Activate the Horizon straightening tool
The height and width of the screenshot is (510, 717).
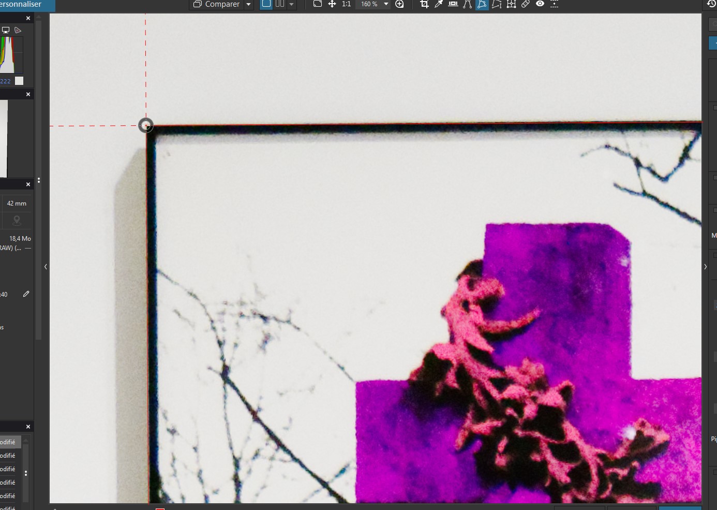click(x=453, y=4)
